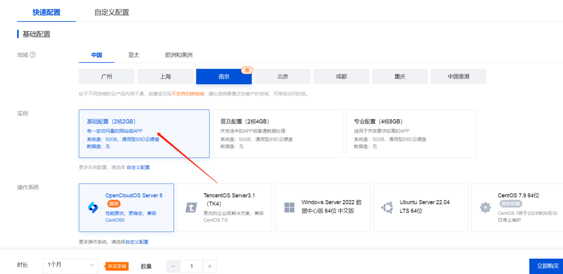Select 普及配置 (2核4GB) instance card
Screen dimensions: 563x274
click(x=277, y=134)
